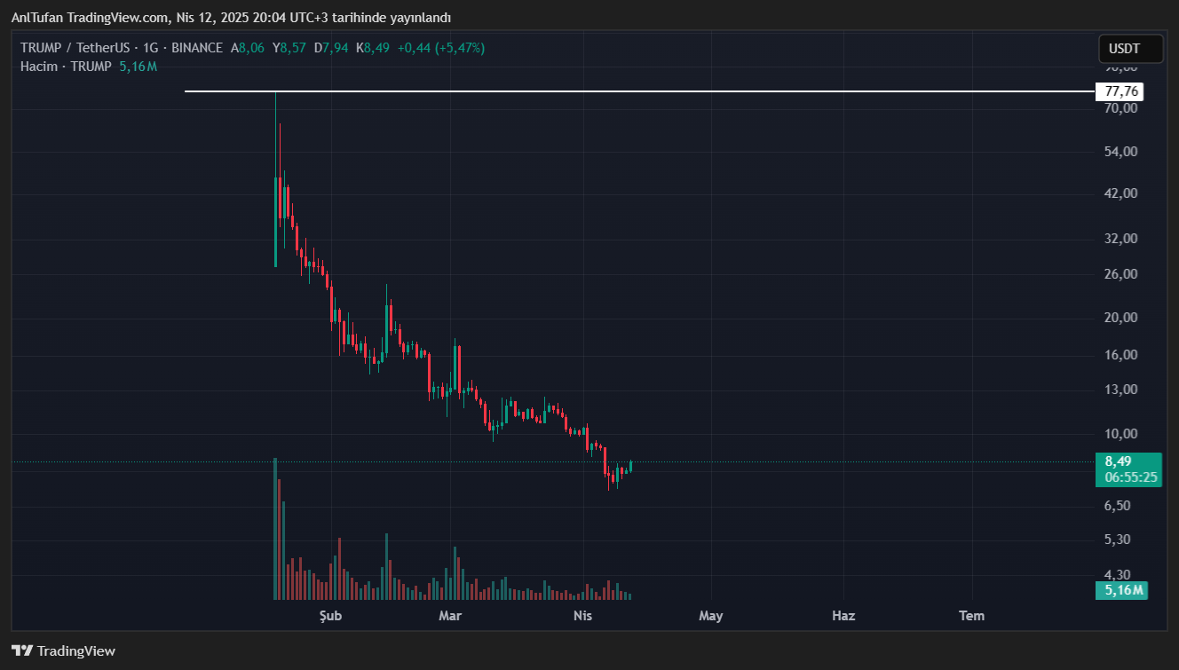Image resolution: width=1179 pixels, height=670 pixels.
Task: Click the Haz label on the time axis
Action: point(843,615)
